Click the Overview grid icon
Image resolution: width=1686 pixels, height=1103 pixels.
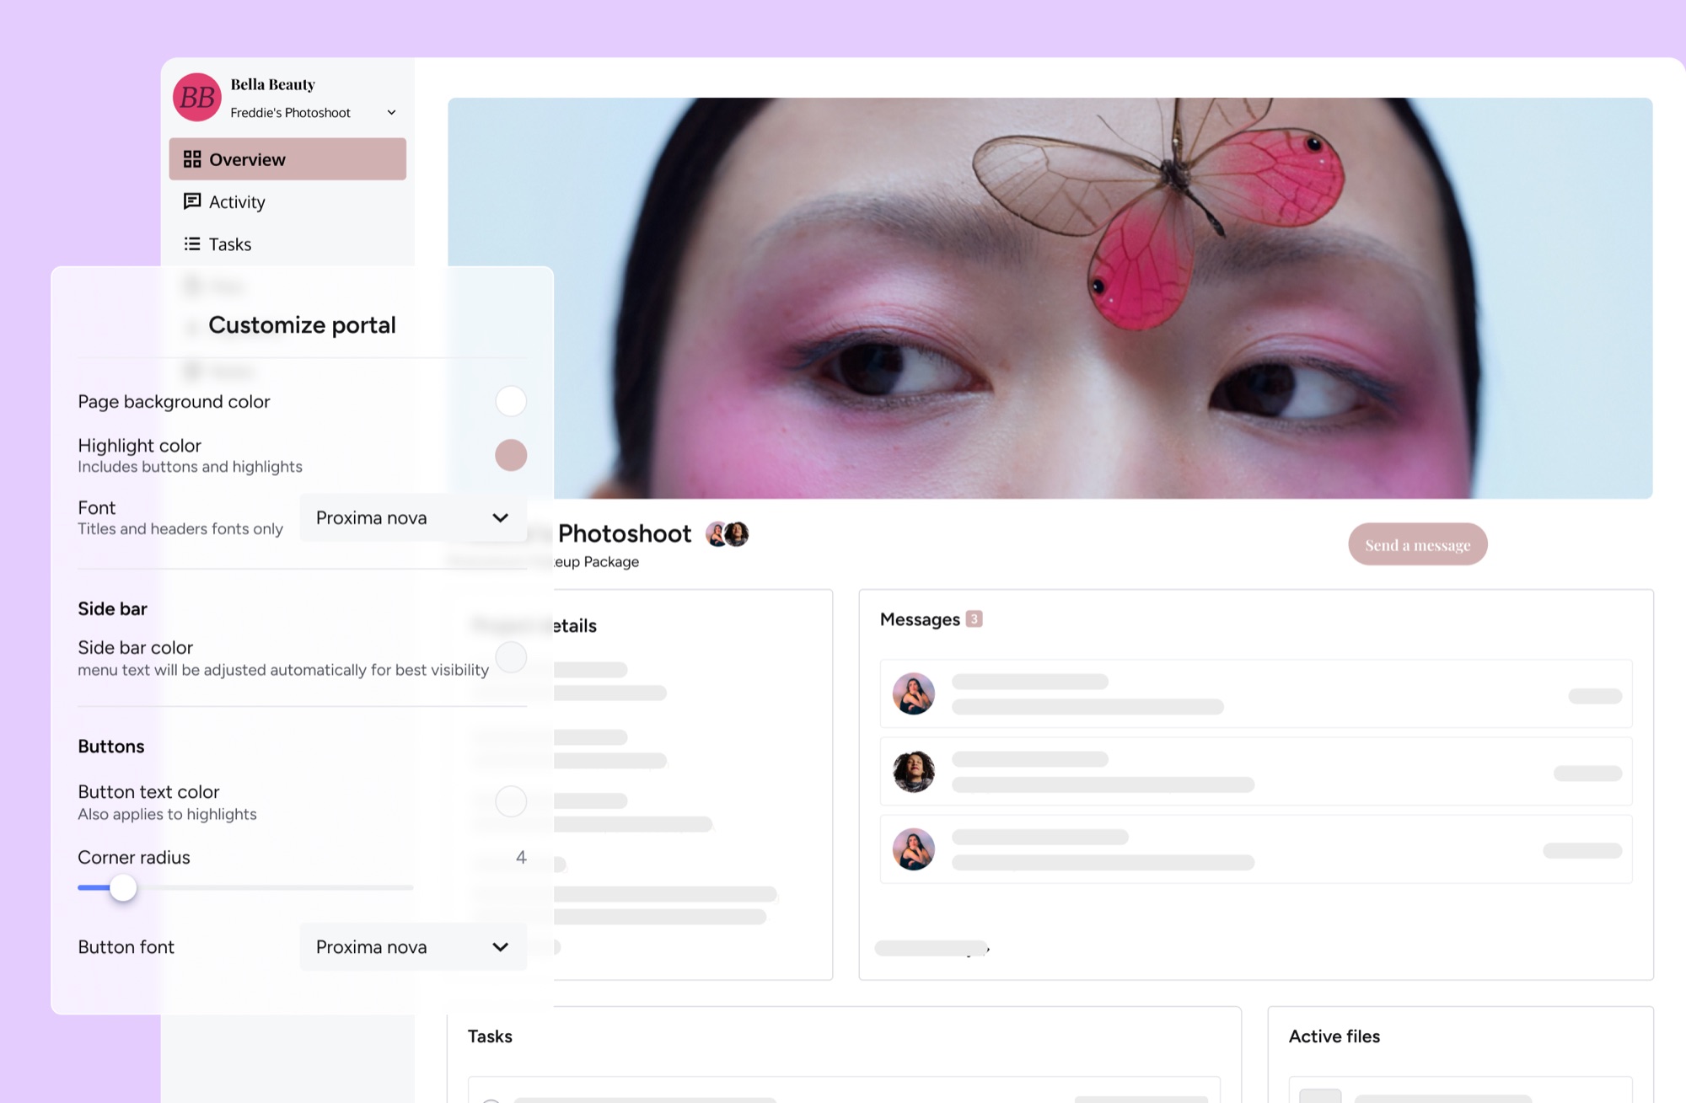pos(192,159)
